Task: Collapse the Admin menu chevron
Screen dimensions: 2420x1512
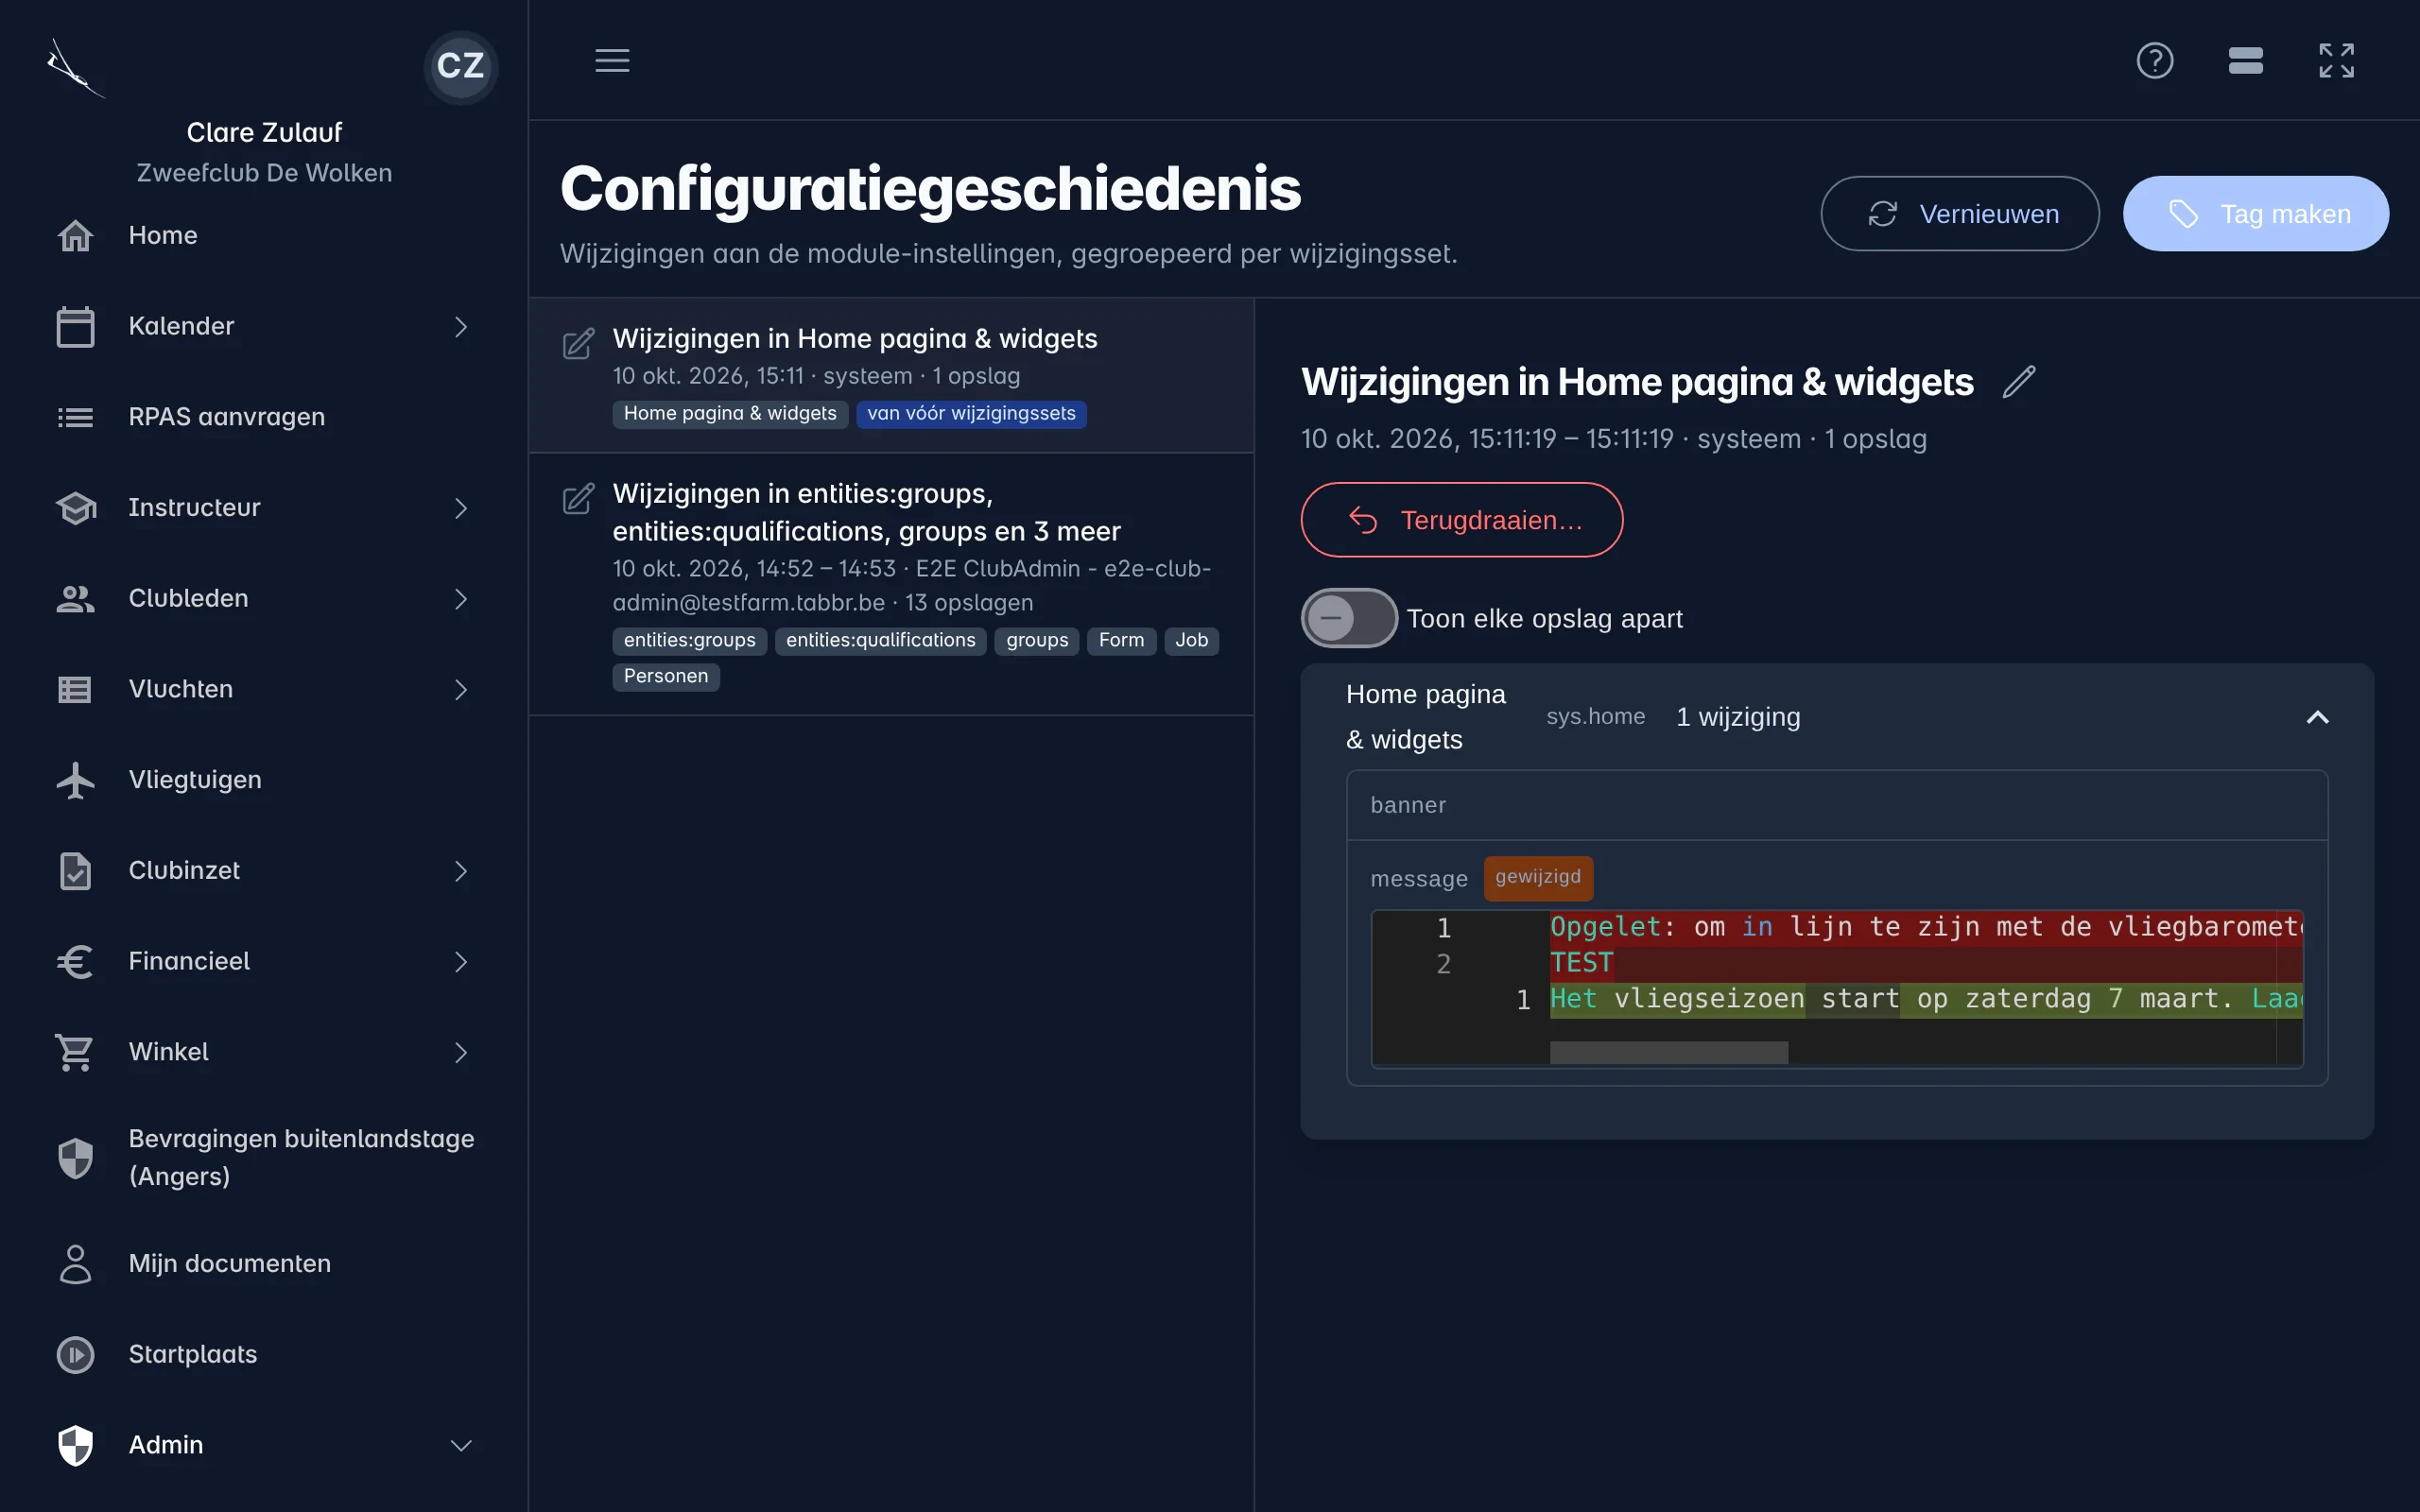Action: tap(460, 1446)
